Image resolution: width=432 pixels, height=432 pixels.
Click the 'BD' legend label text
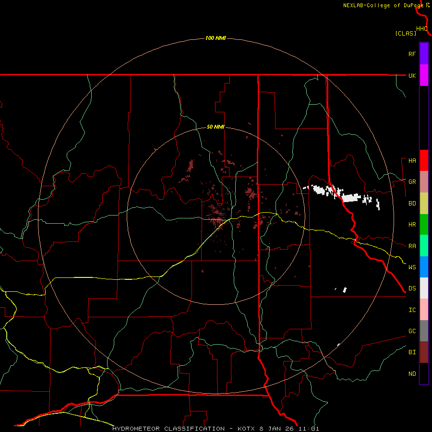(412, 204)
